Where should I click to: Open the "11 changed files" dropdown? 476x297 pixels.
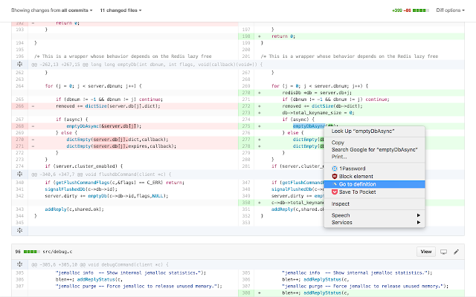[x=120, y=10]
